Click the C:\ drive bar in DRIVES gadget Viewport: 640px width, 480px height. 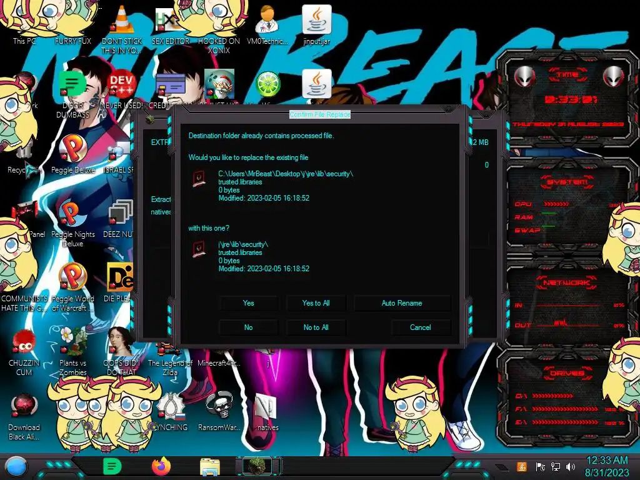[552, 396]
